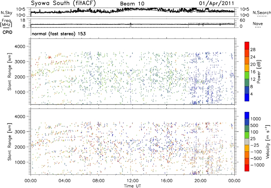Click the '-100' label on Velocity colorbar

256,152
